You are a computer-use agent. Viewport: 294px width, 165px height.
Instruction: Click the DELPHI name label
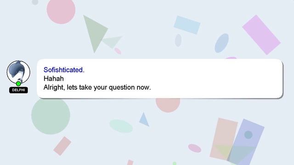point(18,90)
